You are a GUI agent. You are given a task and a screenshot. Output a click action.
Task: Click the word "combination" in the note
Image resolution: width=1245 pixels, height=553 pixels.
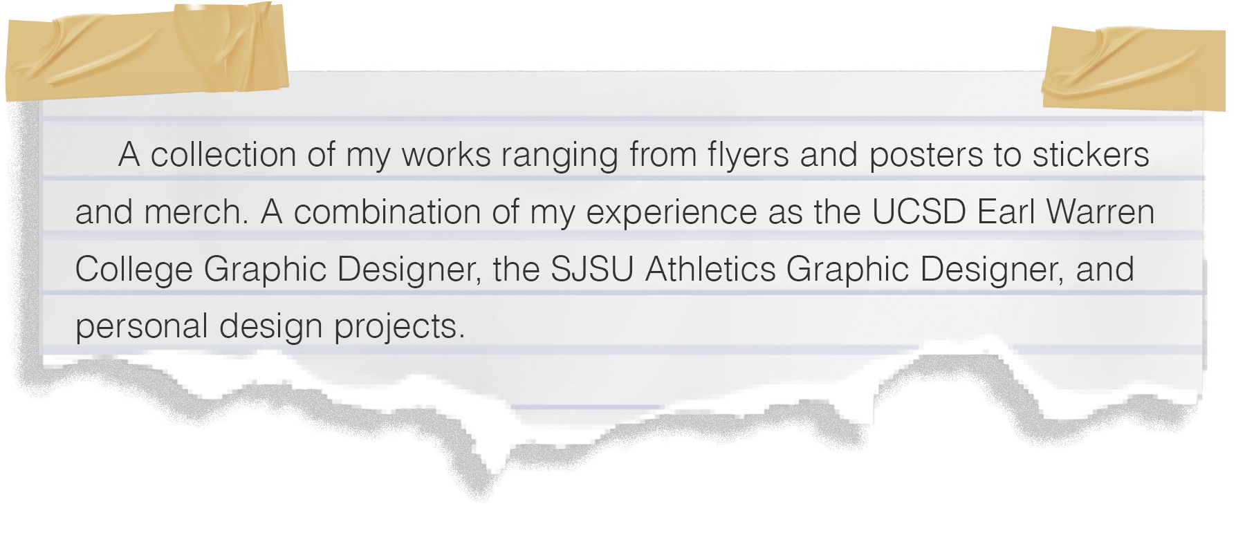(387, 212)
